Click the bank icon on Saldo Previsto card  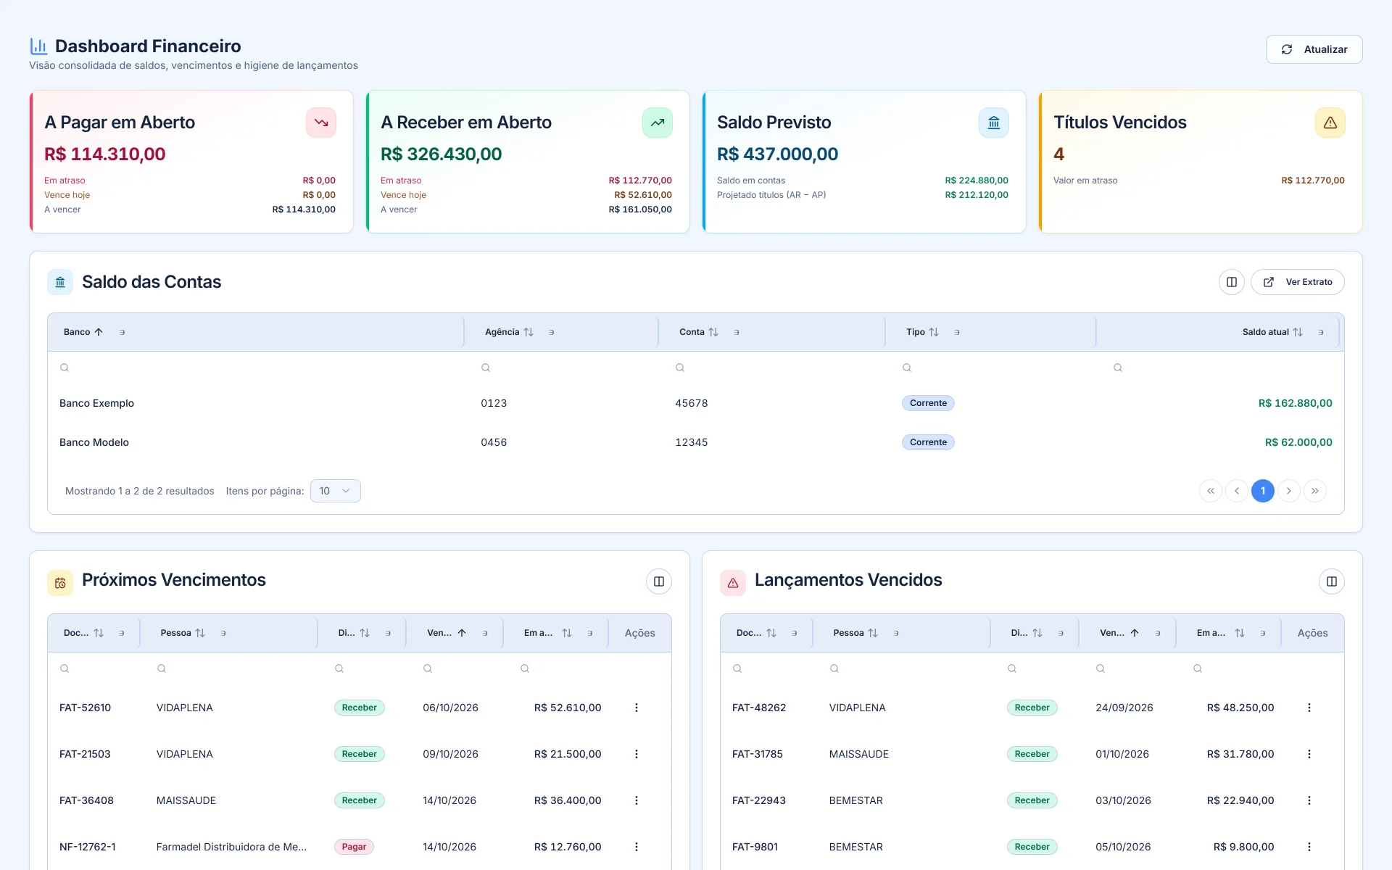[994, 123]
